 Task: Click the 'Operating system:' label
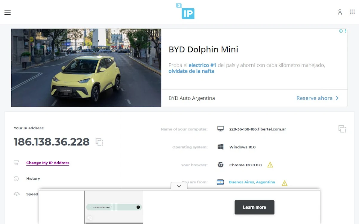190,147
